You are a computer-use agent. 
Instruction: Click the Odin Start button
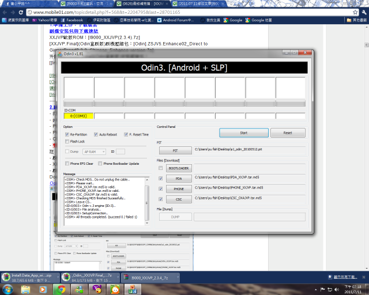coord(244,133)
